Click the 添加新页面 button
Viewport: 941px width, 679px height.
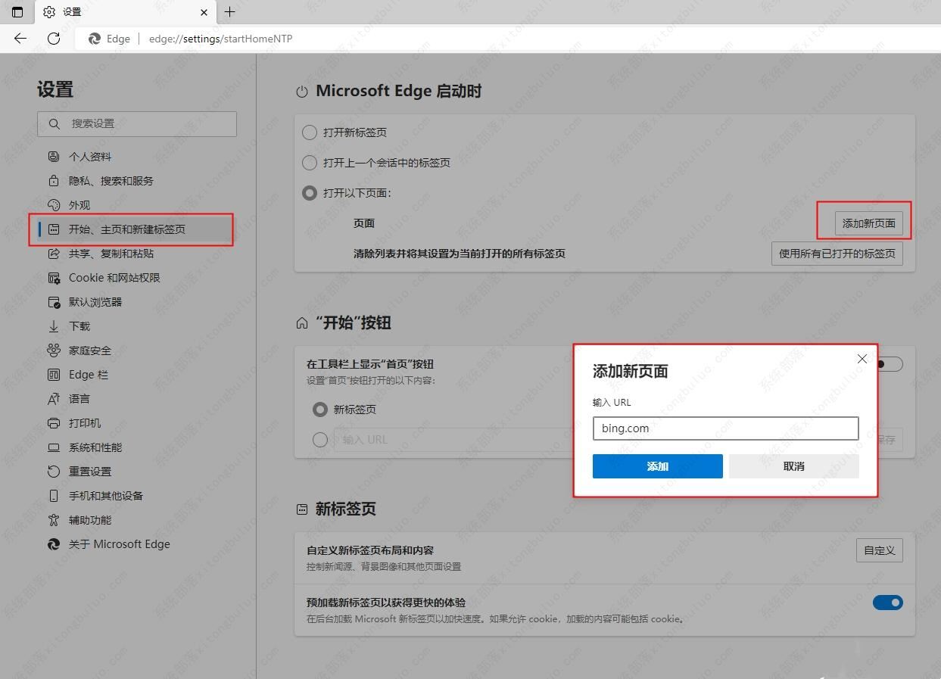[x=869, y=223]
